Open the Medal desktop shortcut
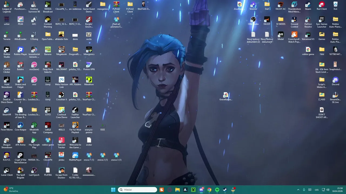This screenshot has width=346, height=194. (281, 36)
